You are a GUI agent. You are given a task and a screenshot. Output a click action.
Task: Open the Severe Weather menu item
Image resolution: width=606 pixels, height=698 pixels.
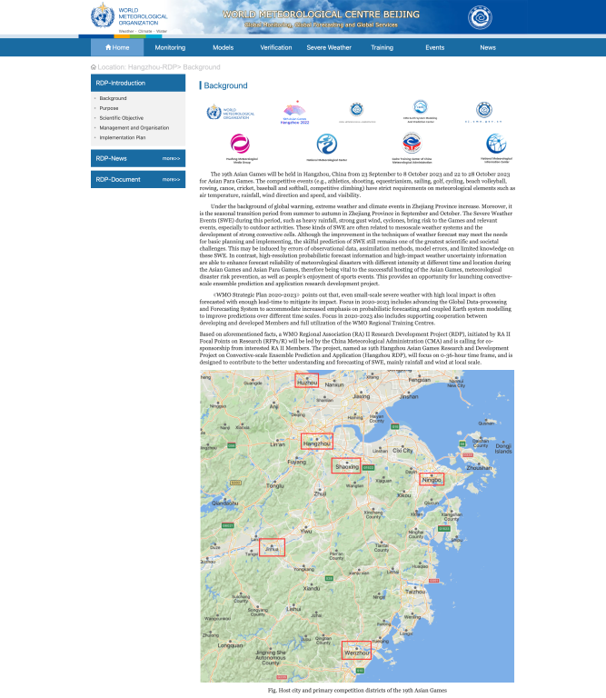point(328,47)
